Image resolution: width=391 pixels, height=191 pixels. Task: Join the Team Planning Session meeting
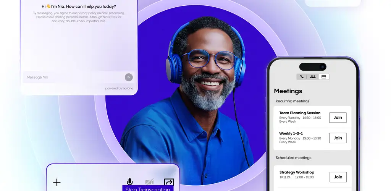pyautogui.click(x=338, y=118)
